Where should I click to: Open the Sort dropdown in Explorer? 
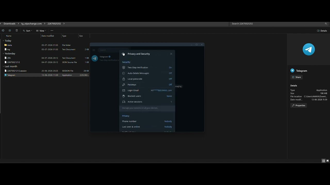point(28,31)
